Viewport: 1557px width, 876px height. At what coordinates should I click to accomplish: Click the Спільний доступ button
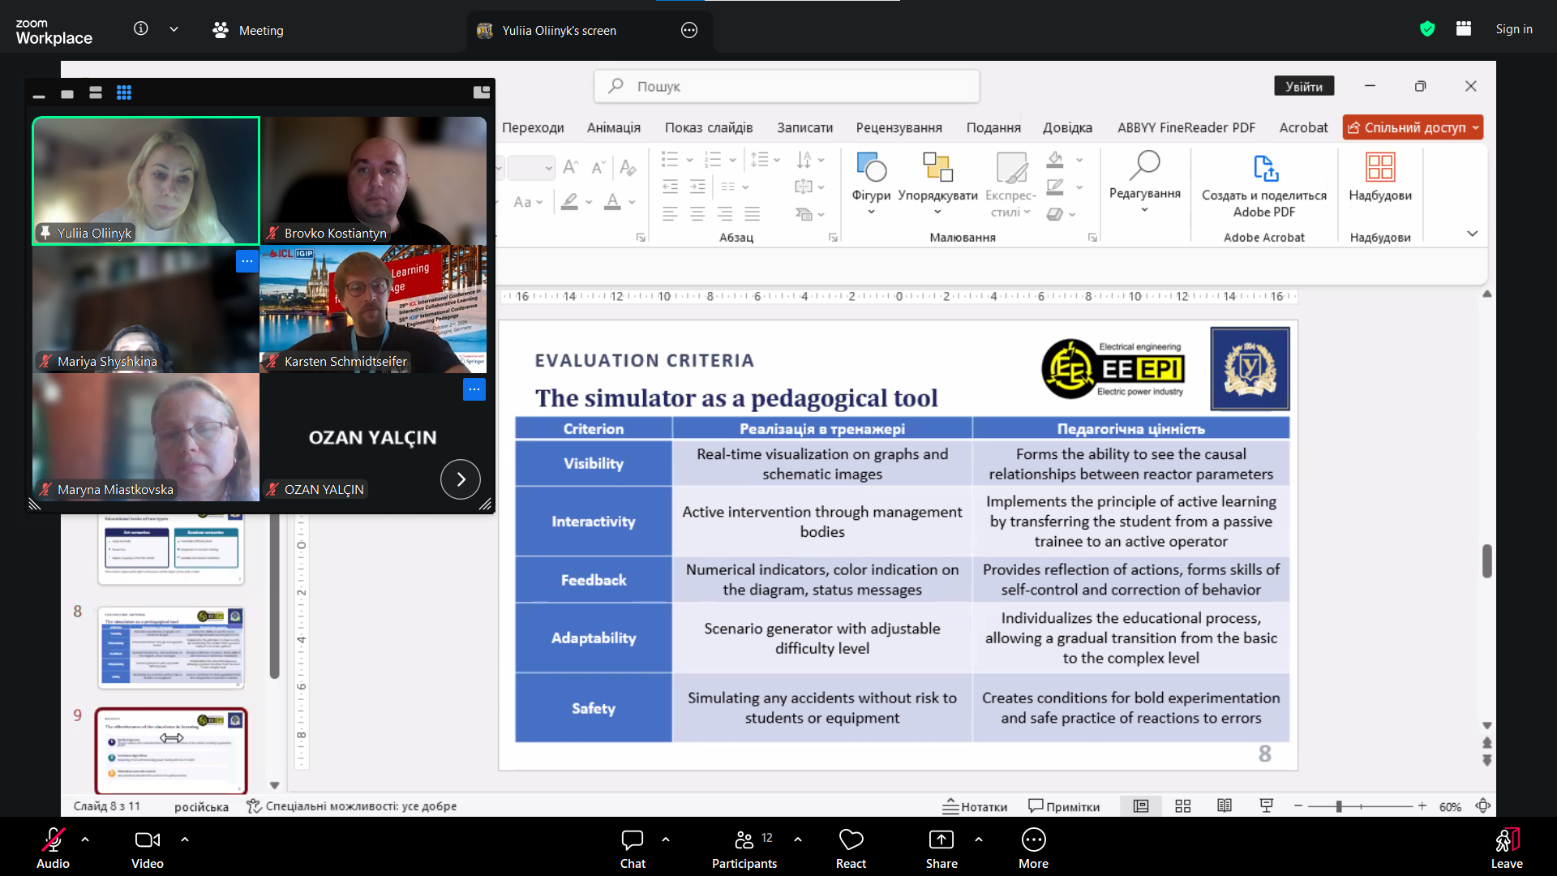coord(1412,127)
